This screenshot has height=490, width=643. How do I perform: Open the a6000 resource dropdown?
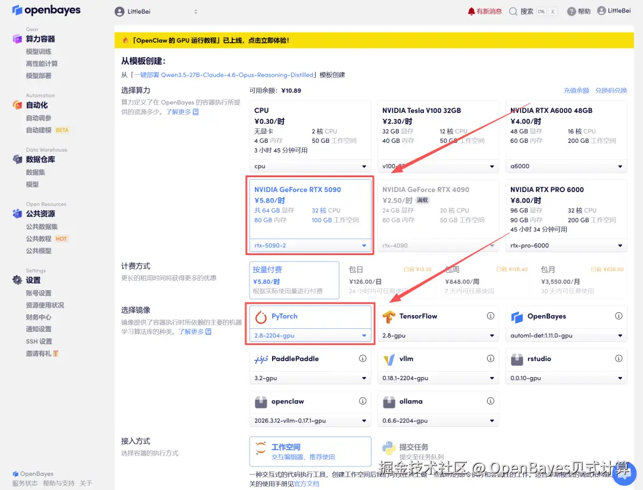[x=566, y=167]
